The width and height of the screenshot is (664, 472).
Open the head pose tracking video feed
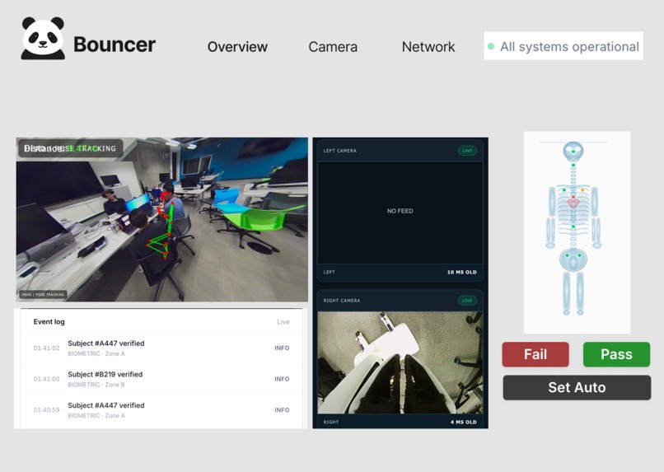pyautogui.click(x=161, y=219)
